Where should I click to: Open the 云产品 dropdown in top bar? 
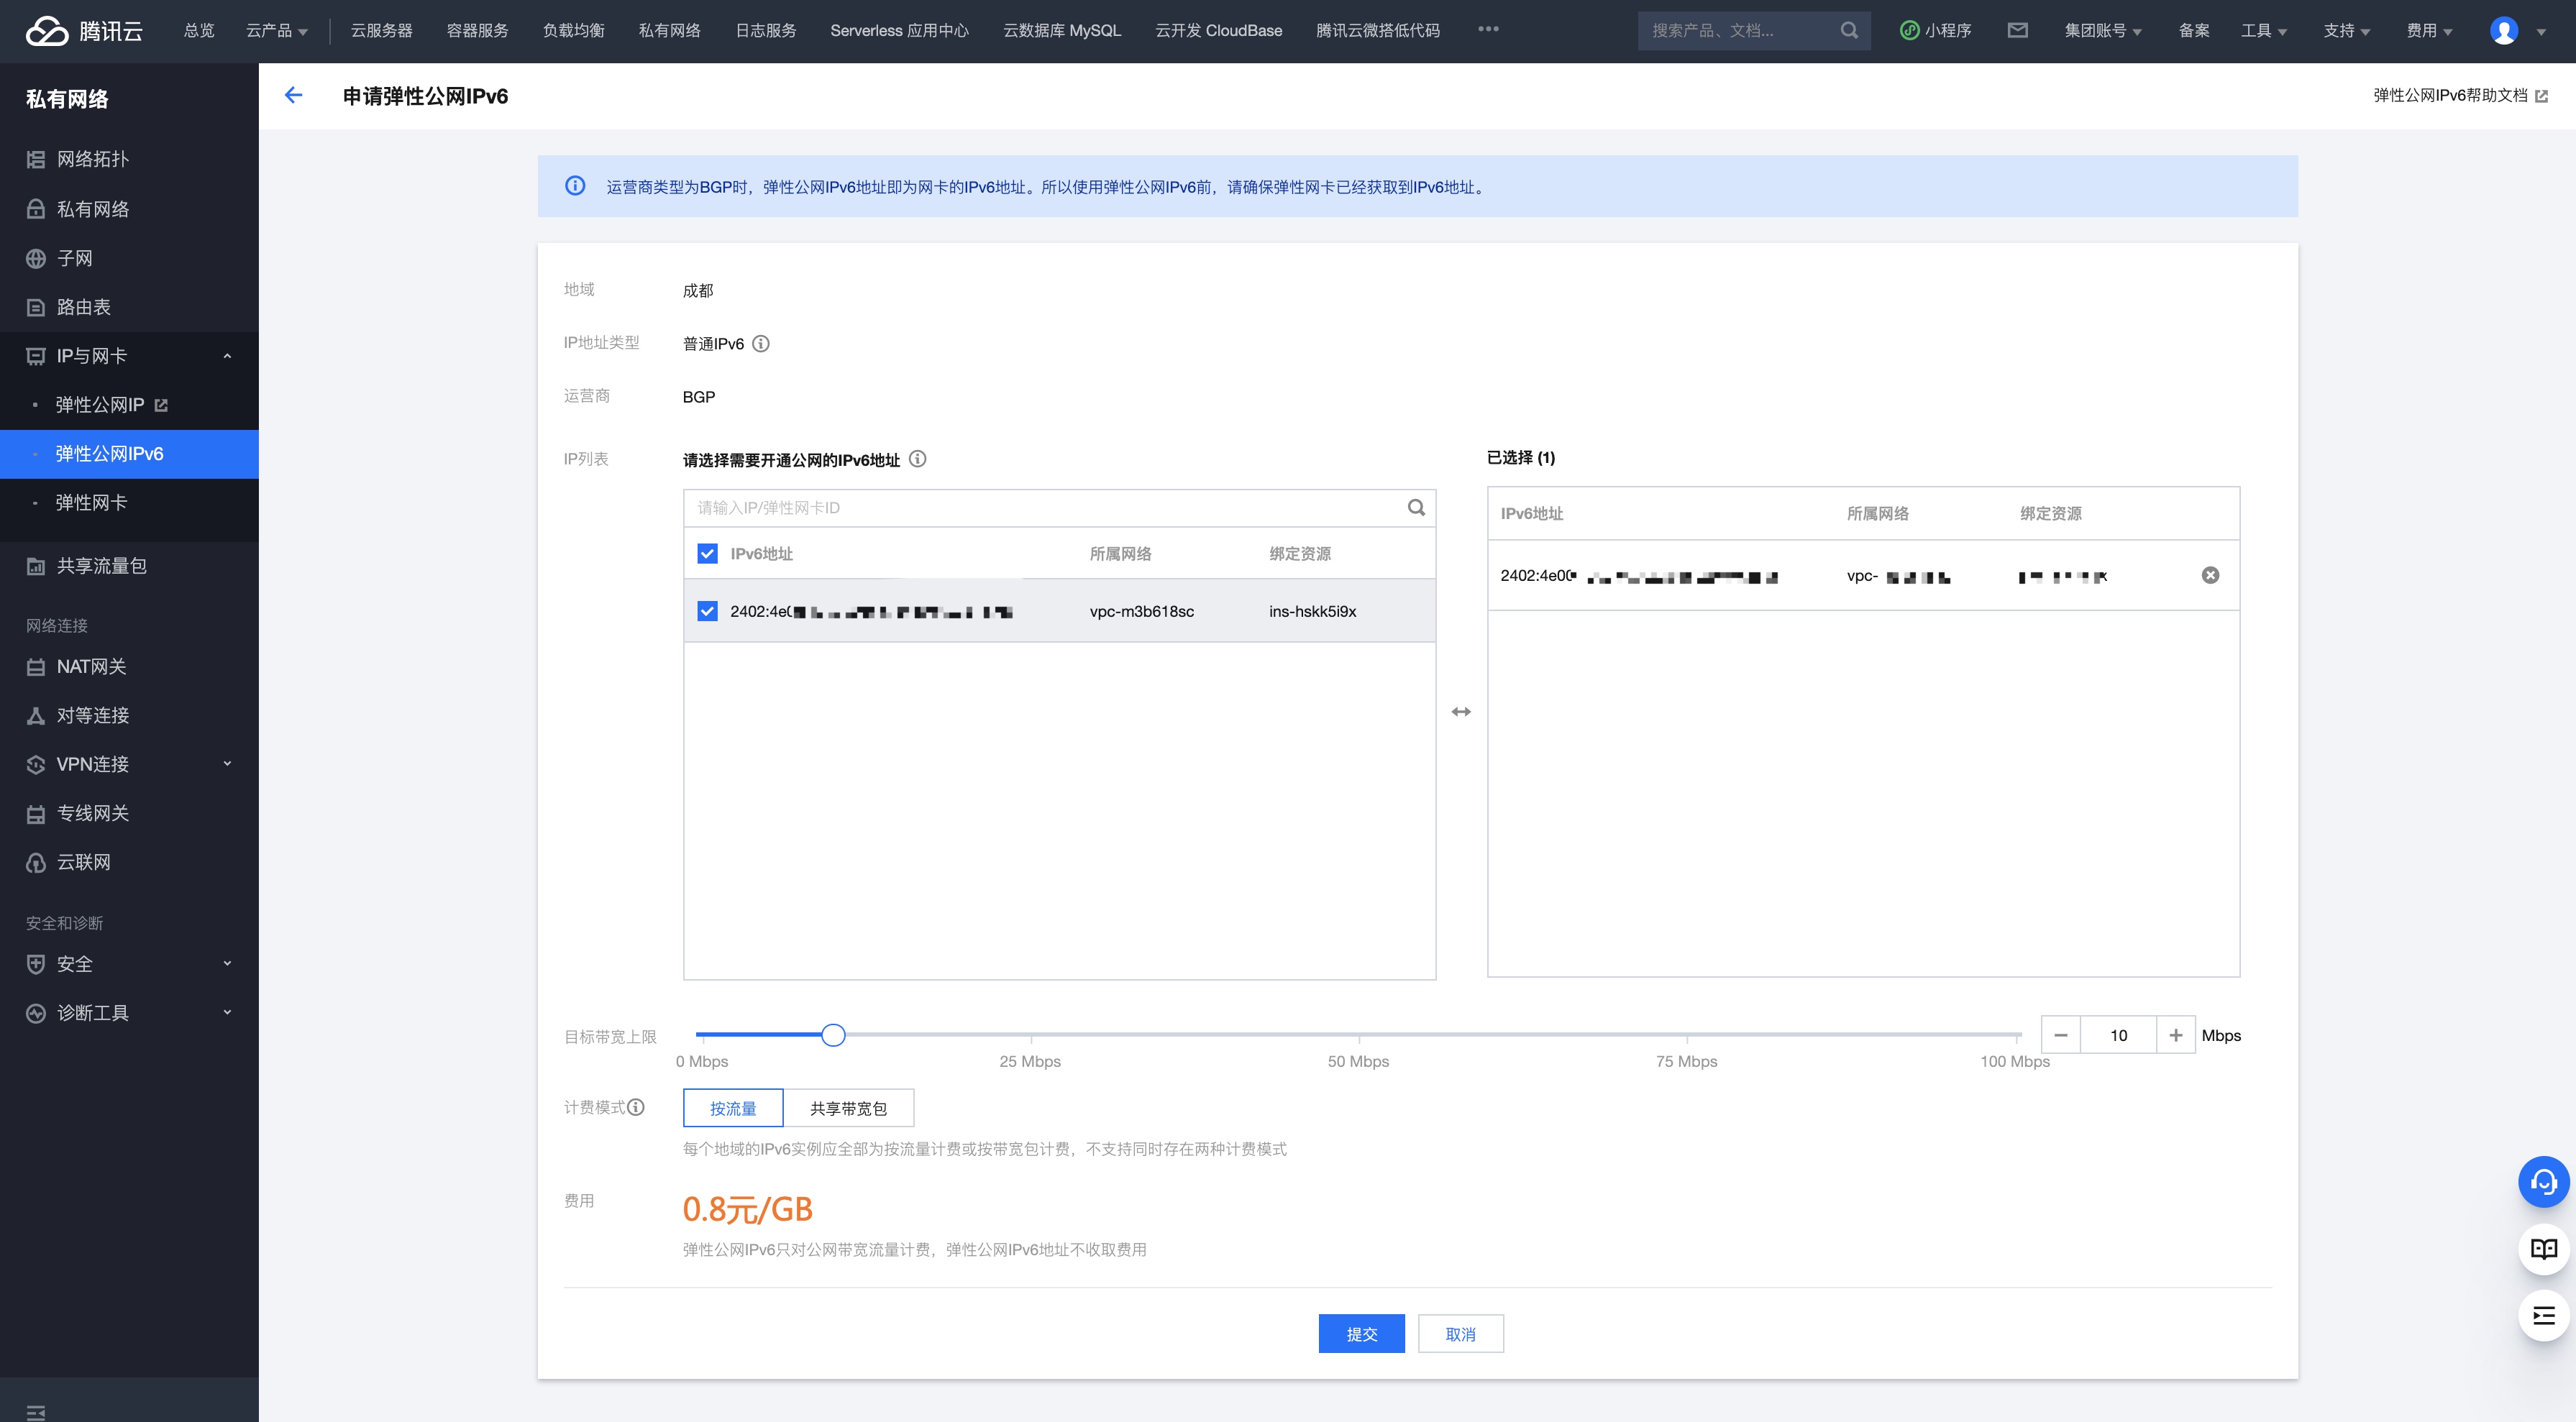pyautogui.click(x=277, y=30)
